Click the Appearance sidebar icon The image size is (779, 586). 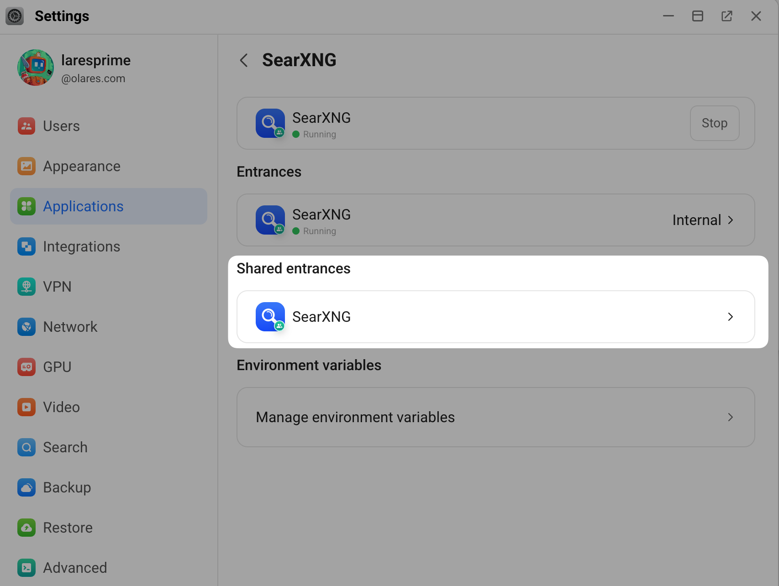pos(26,166)
